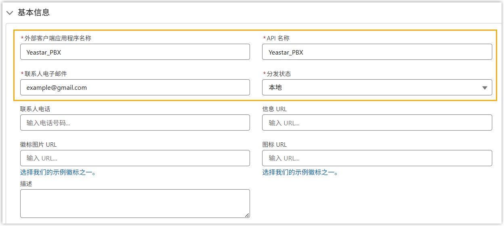The height and width of the screenshot is (226, 504).
Task: Open the 分发状态 dropdown showing 本地
Action: [372, 87]
